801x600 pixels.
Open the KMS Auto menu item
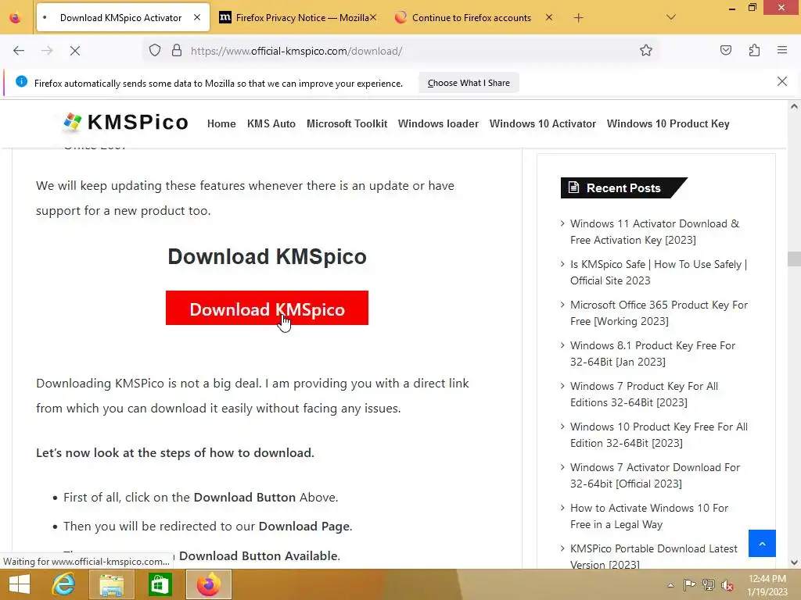point(271,123)
